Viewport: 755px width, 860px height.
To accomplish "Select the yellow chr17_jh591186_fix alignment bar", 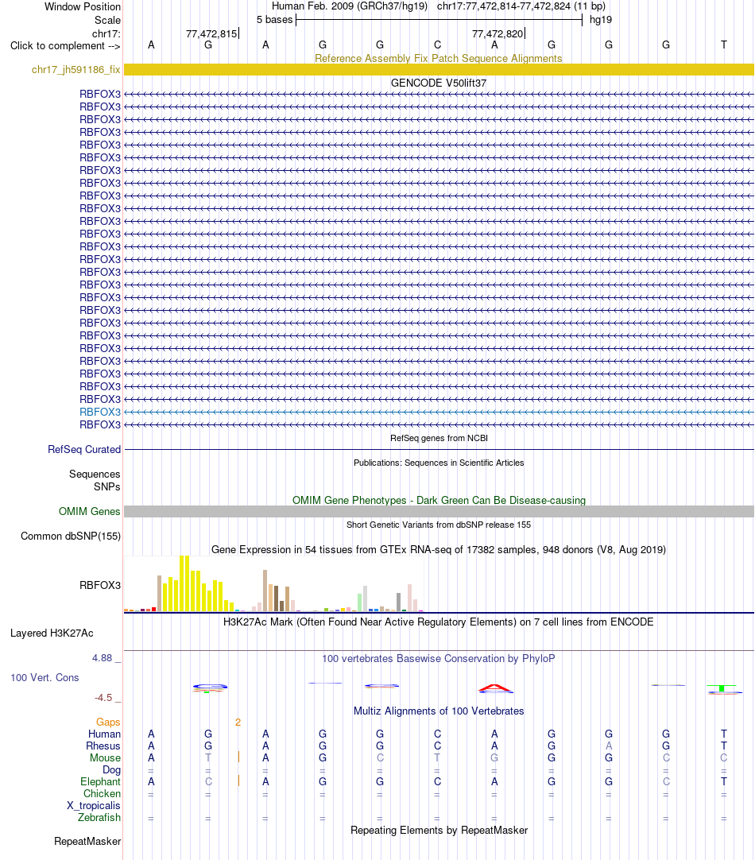I will (439, 70).
